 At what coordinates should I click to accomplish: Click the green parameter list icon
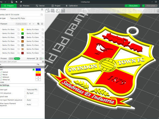(x=43, y=59)
